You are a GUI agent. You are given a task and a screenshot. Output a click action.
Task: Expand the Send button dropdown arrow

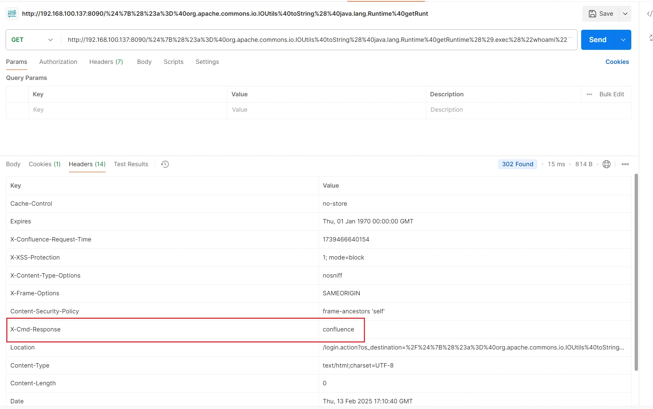[623, 40]
